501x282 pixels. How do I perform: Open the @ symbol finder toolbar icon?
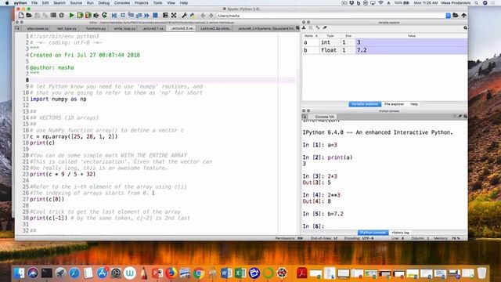pyautogui.click(x=62, y=15)
